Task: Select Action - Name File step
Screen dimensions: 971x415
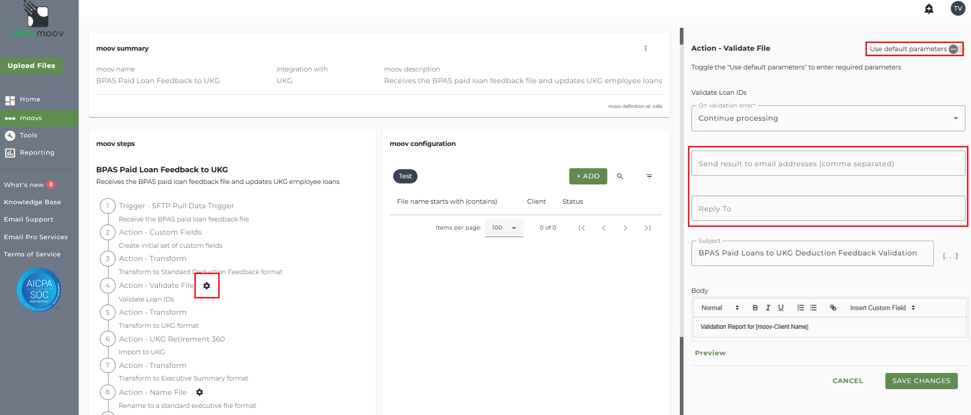Action: click(x=153, y=392)
